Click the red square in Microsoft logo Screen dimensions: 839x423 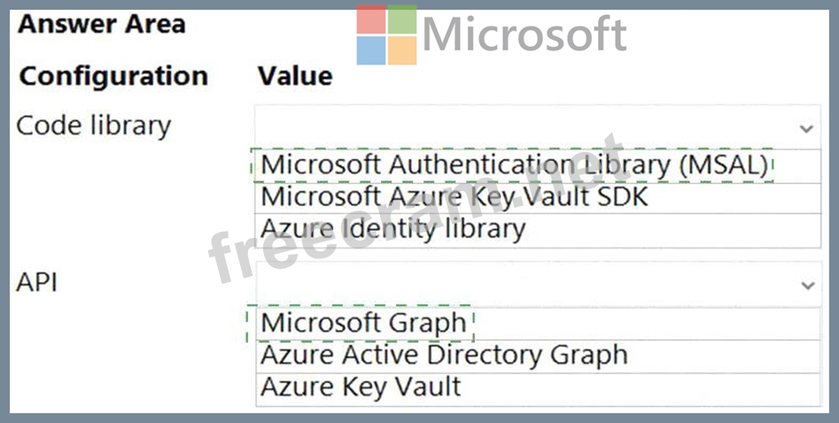(371, 19)
